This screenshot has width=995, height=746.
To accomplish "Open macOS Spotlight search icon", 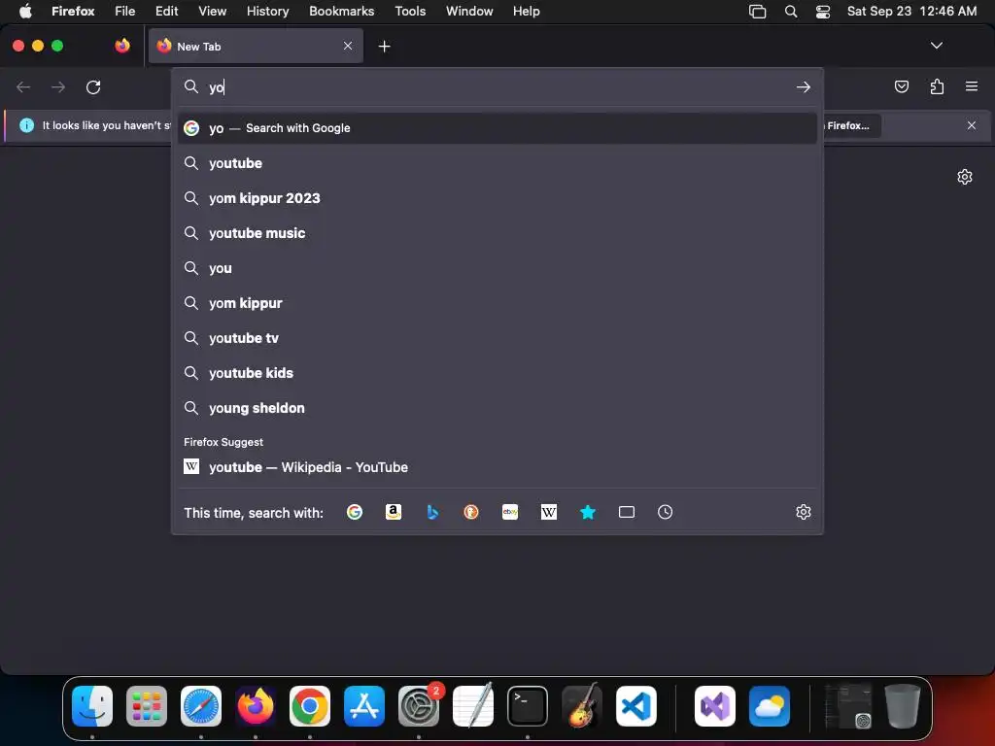I will [x=791, y=11].
